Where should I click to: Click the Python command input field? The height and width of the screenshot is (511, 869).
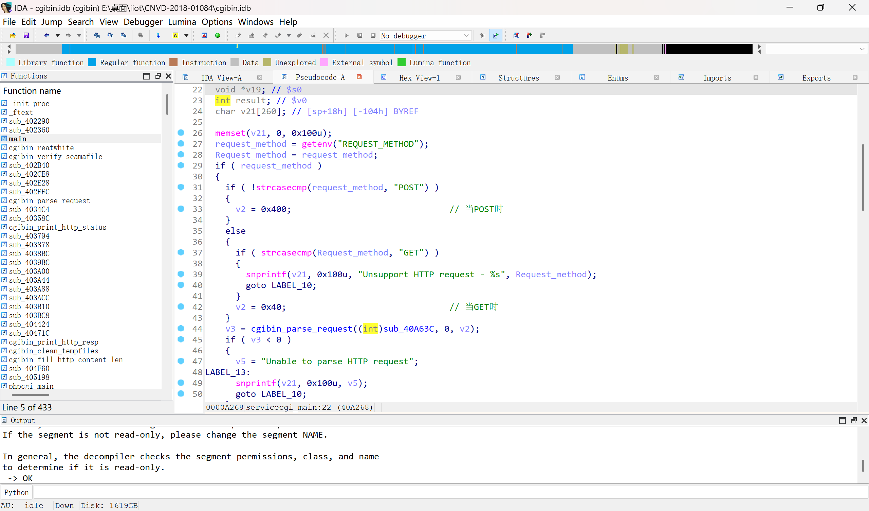(451, 492)
